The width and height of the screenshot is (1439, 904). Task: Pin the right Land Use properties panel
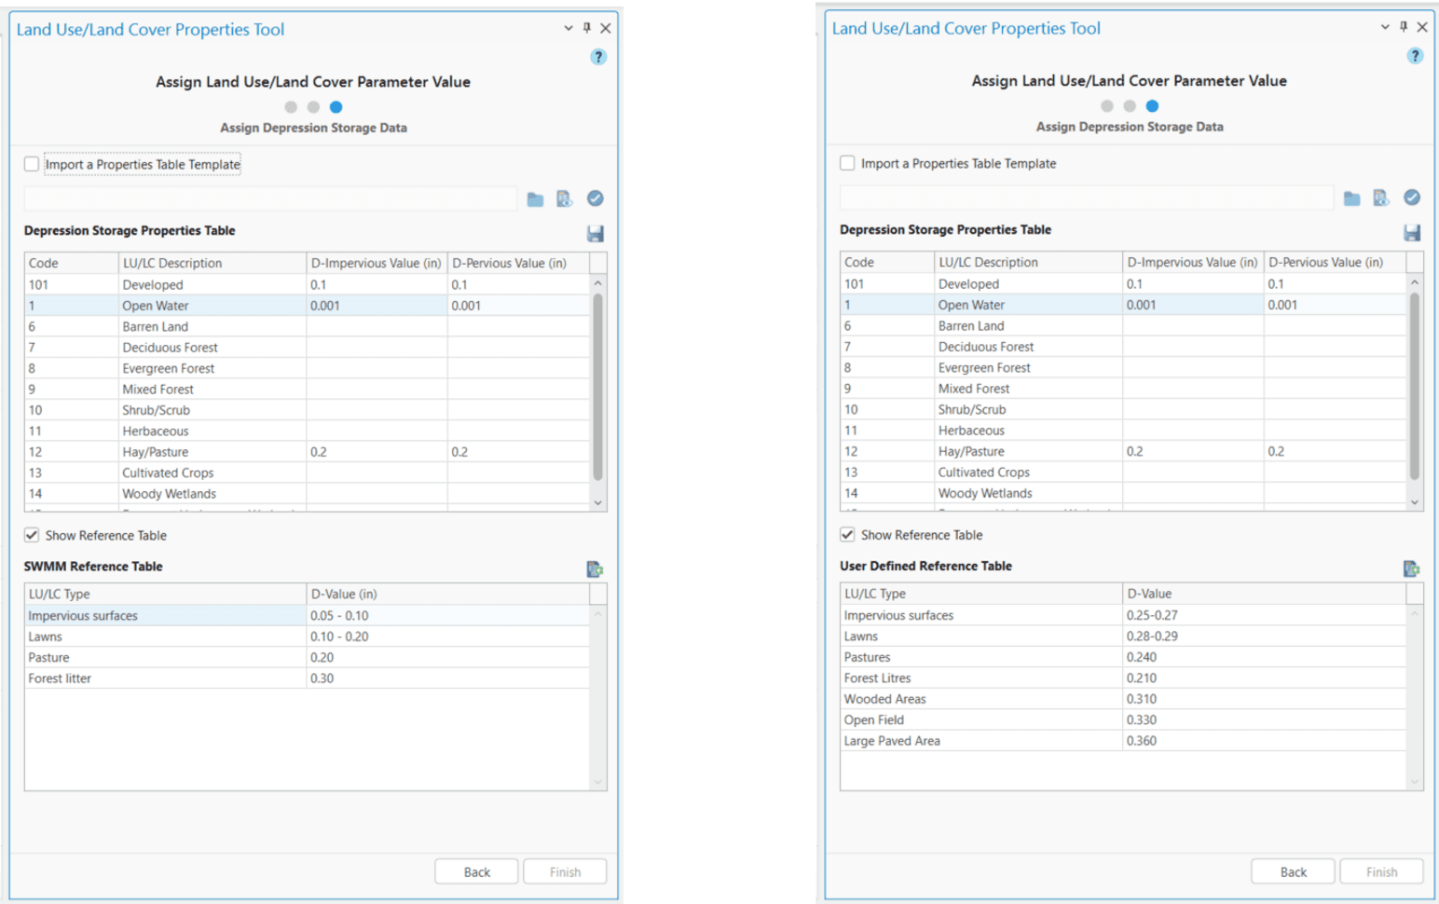tap(1404, 27)
